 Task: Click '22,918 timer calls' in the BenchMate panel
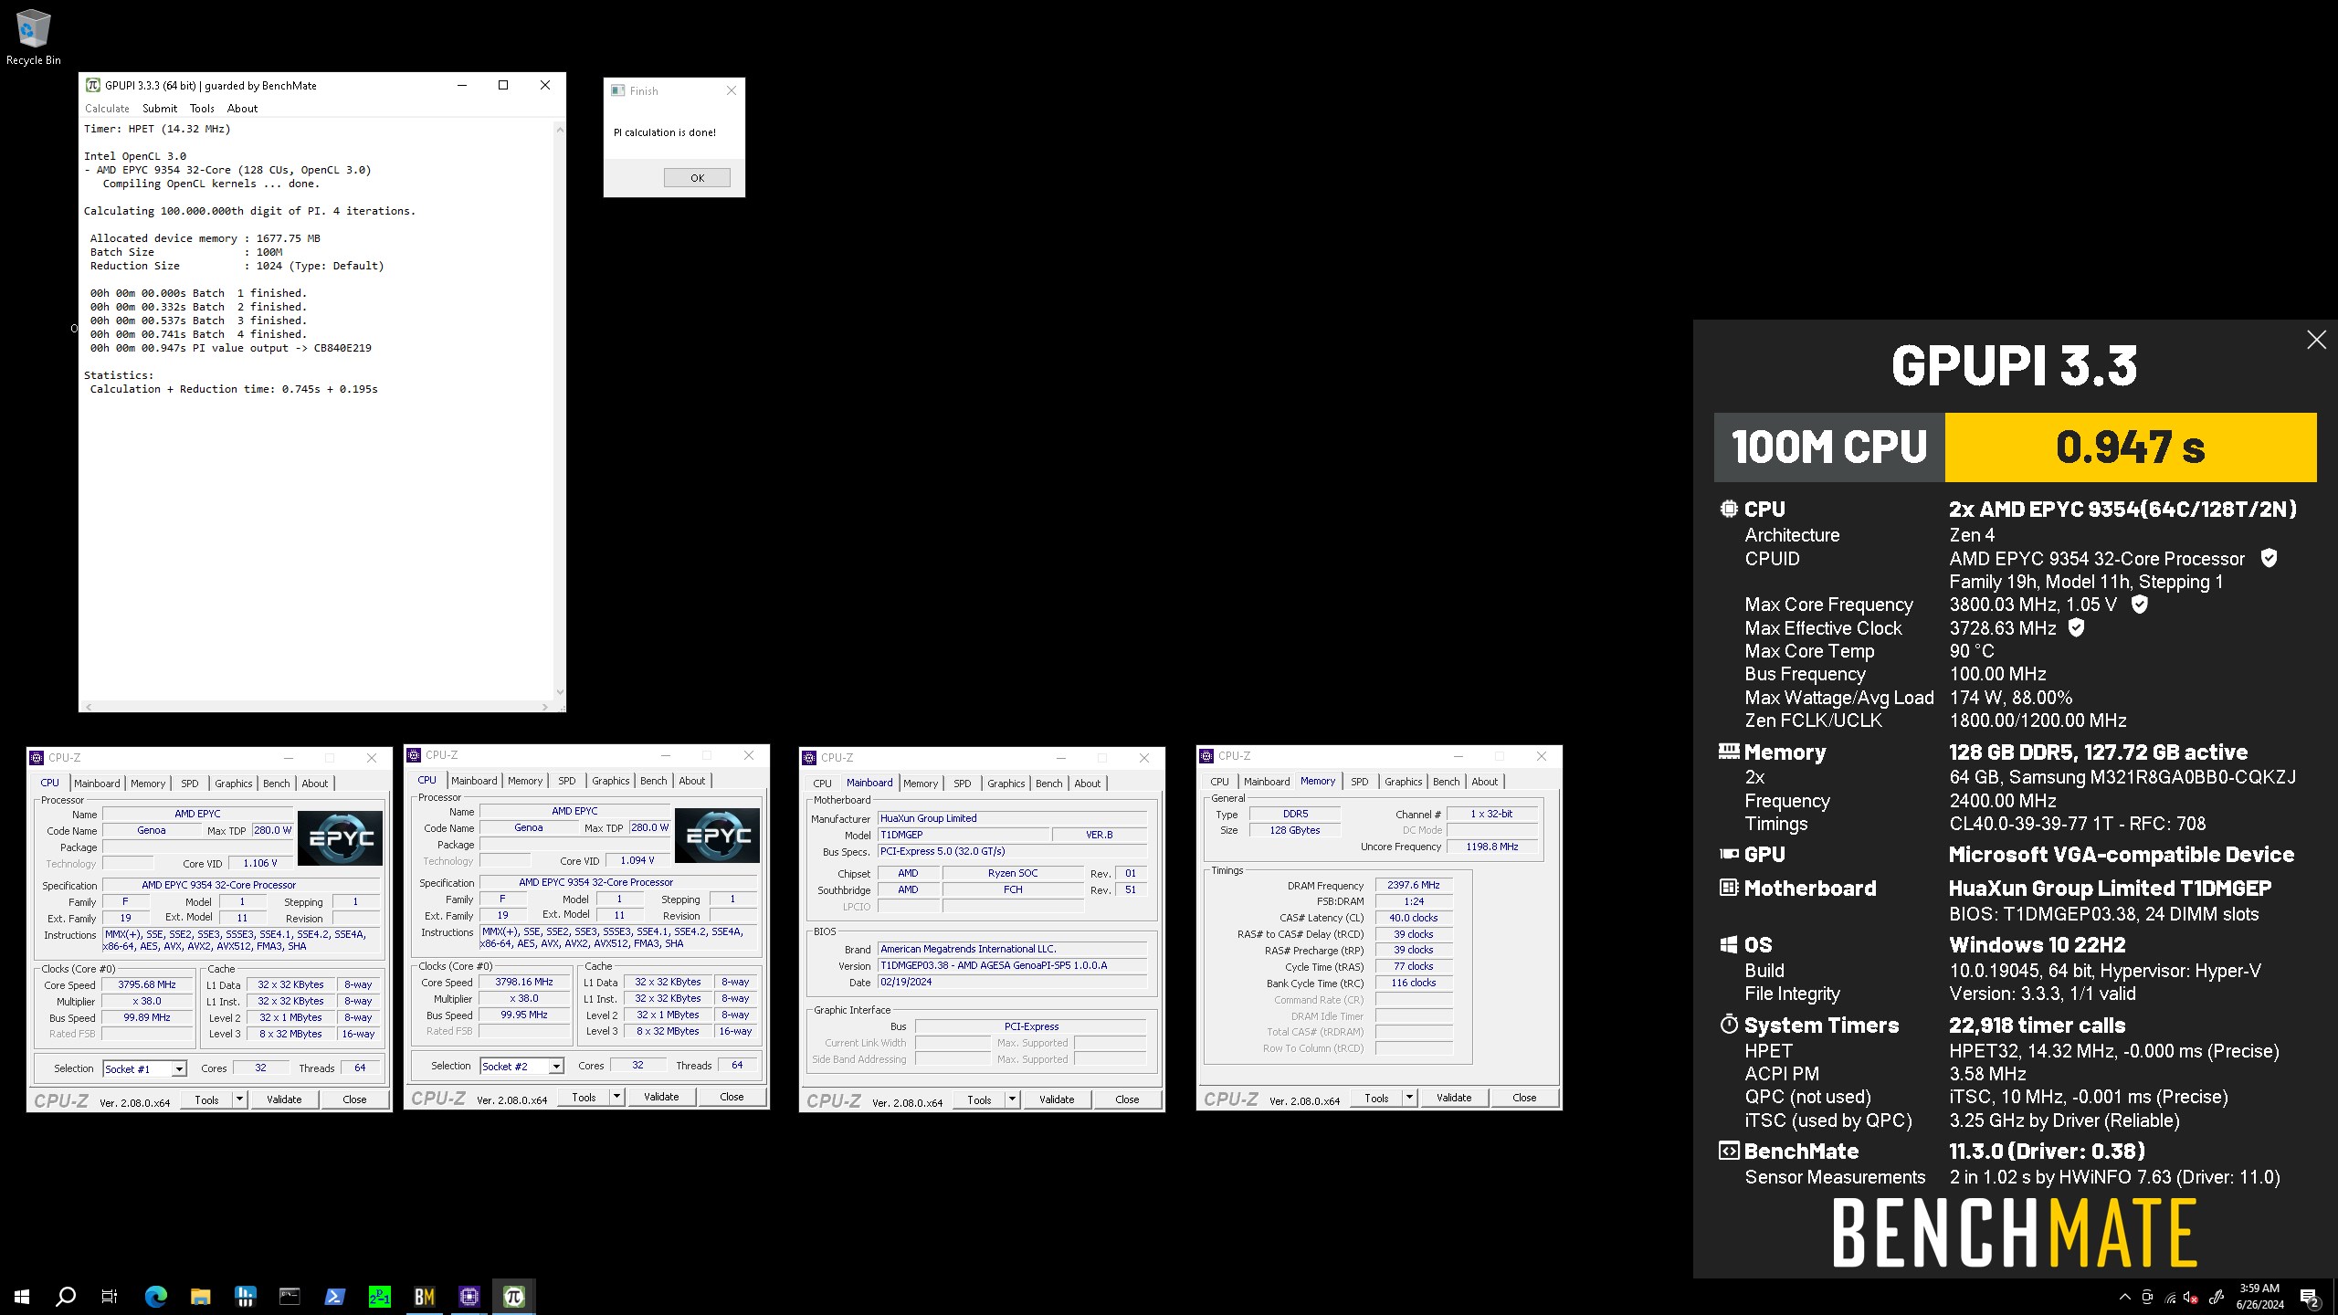tap(2037, 1026)
